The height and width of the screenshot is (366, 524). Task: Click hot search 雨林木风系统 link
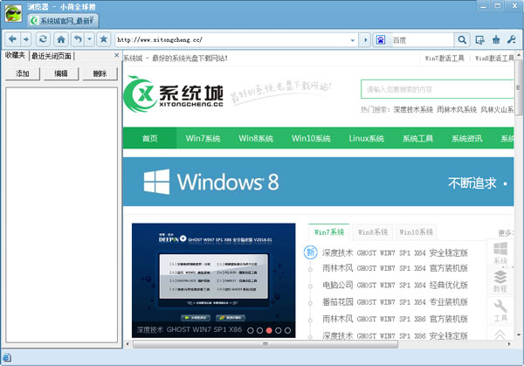point(457,109)
